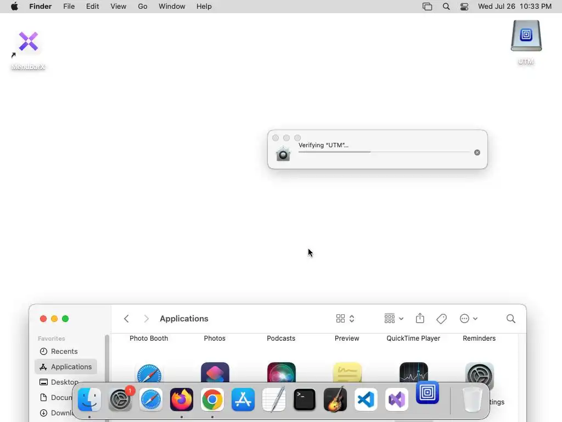This screenshot has width=562, height=422.
Task: Select the Preview app label
Action: click(x=347, y=338)
